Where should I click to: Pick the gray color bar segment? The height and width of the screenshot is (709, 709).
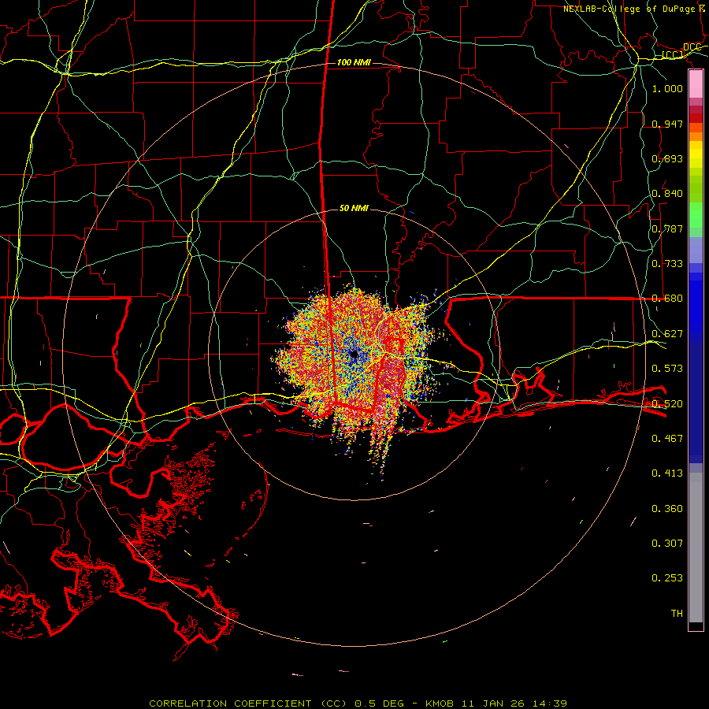pyautogui.click(x=696, y=548)
